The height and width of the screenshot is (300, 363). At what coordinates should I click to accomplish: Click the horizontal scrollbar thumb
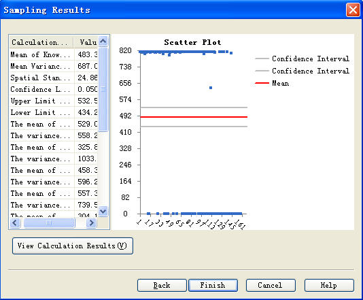49,223
